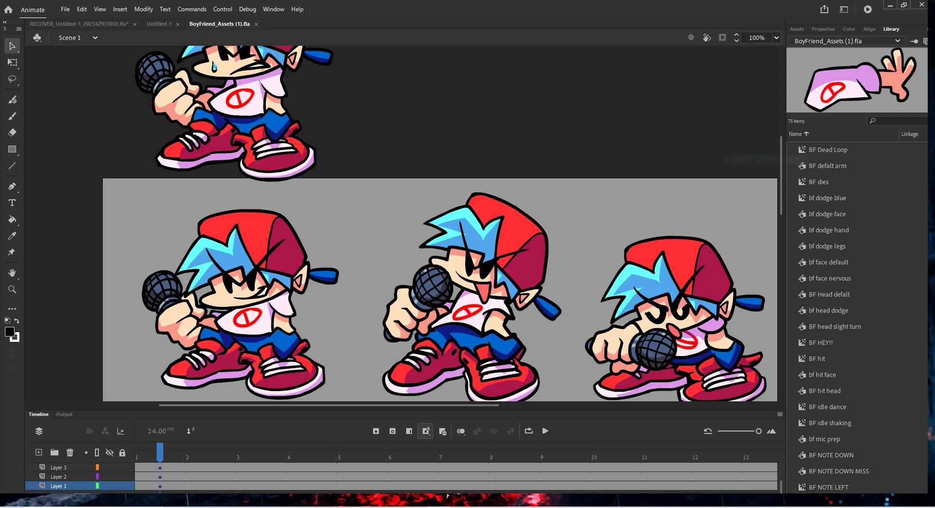This screenshot has height=508, width=935.
Task: Open the workspace switcher in the title bar
Action: tap(844, 9)
